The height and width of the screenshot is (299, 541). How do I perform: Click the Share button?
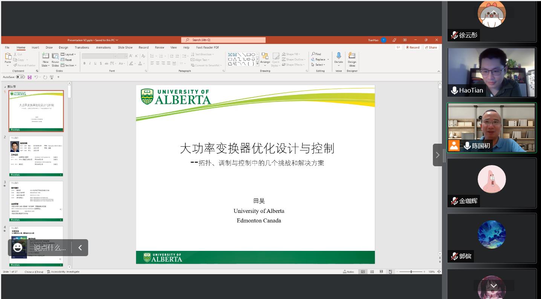(431, 47)
